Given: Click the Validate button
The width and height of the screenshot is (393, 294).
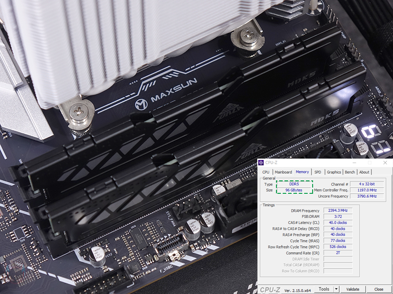Looking at the screenshot, I should (353, 289).
